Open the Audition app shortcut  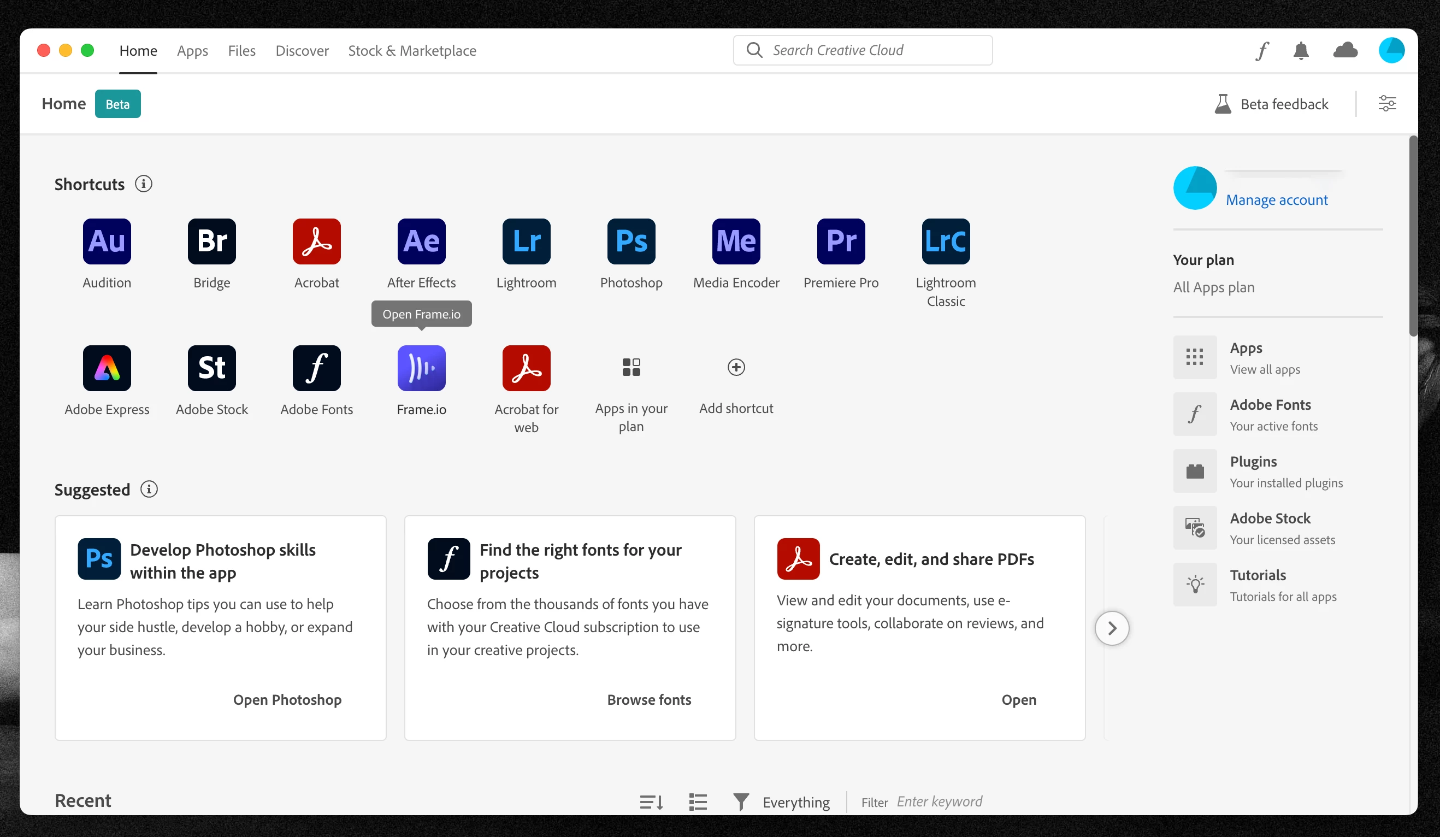pyautogui.click(x=107, y=241)
